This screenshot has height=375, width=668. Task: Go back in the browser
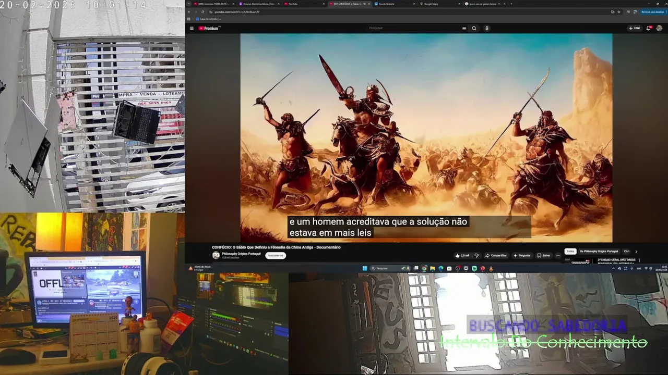click(189, 12)
